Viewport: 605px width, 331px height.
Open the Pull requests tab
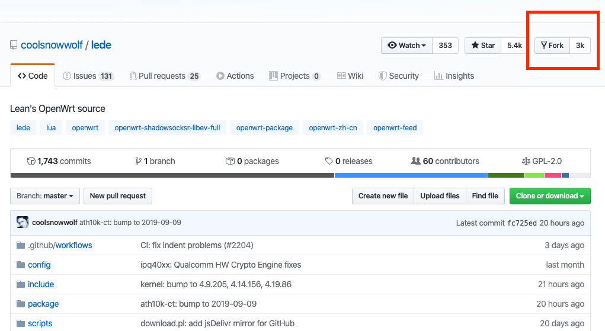point(164,76)
